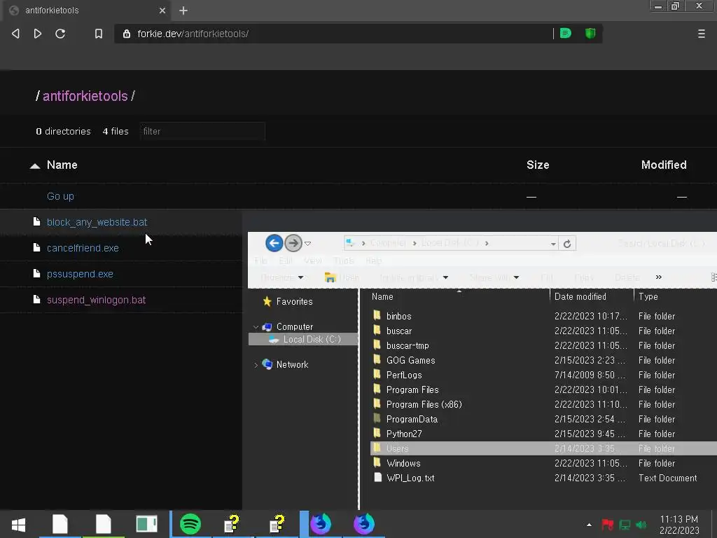717x538 pixels.
Task: Open the cancelfriend.exe link
Action: pos(83,248)
